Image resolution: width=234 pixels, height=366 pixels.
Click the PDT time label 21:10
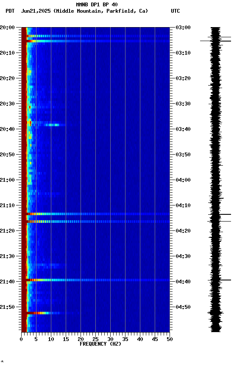tap(7, 205)
